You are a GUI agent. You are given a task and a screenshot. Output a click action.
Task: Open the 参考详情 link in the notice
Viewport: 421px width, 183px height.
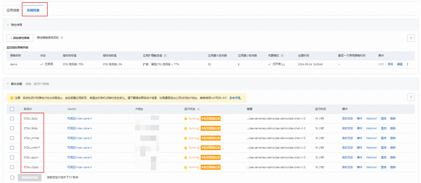coord(235,98)
